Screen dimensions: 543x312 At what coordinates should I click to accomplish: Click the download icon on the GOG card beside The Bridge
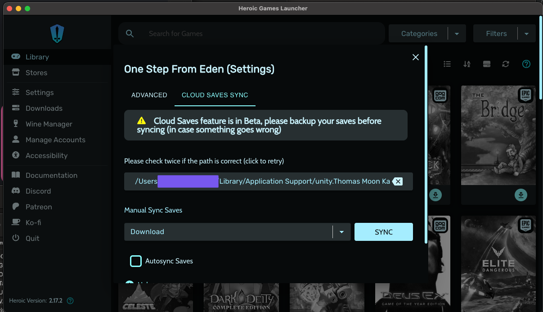[x=435, y=195]
